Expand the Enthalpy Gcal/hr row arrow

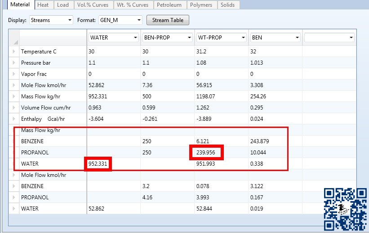[14, 119]
